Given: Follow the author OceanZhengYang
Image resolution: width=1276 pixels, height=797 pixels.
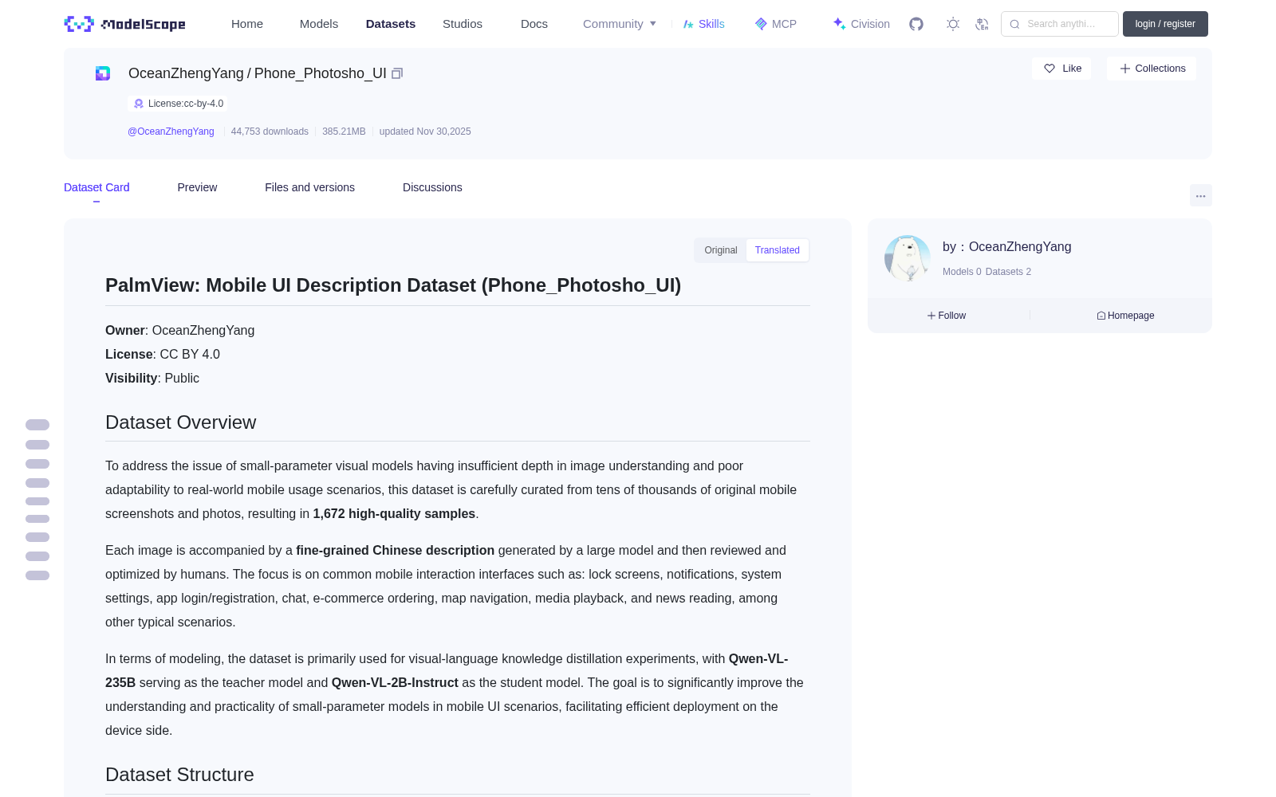Looking at the screenshot, I should [x=947, y=316].
